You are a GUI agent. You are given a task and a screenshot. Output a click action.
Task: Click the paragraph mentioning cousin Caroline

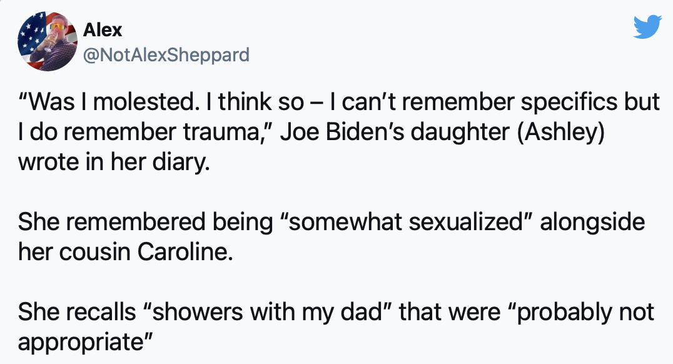(x=331, y=236)
